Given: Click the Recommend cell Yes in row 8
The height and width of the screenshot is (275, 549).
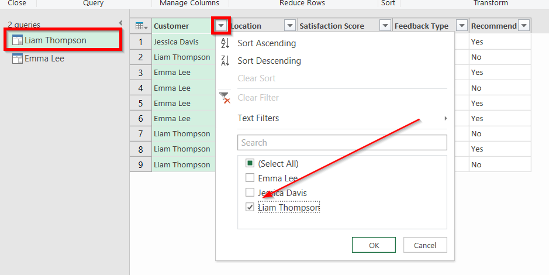Looking at the screenshot, I should click(x=500, y=149).
